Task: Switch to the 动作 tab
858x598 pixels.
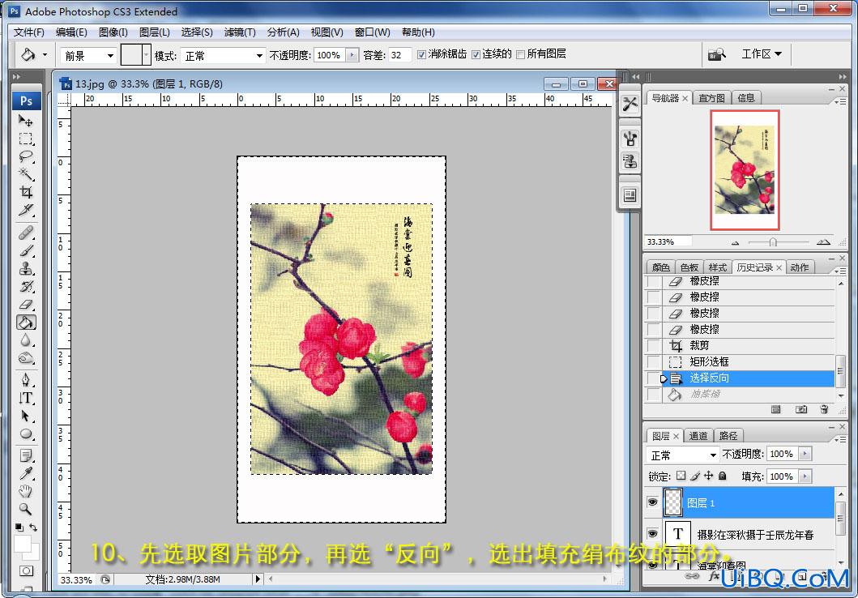Action: point(799,267)
